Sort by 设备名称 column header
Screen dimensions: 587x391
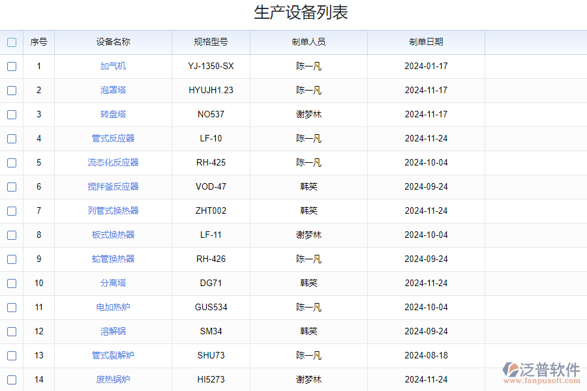tap(113, 42)
